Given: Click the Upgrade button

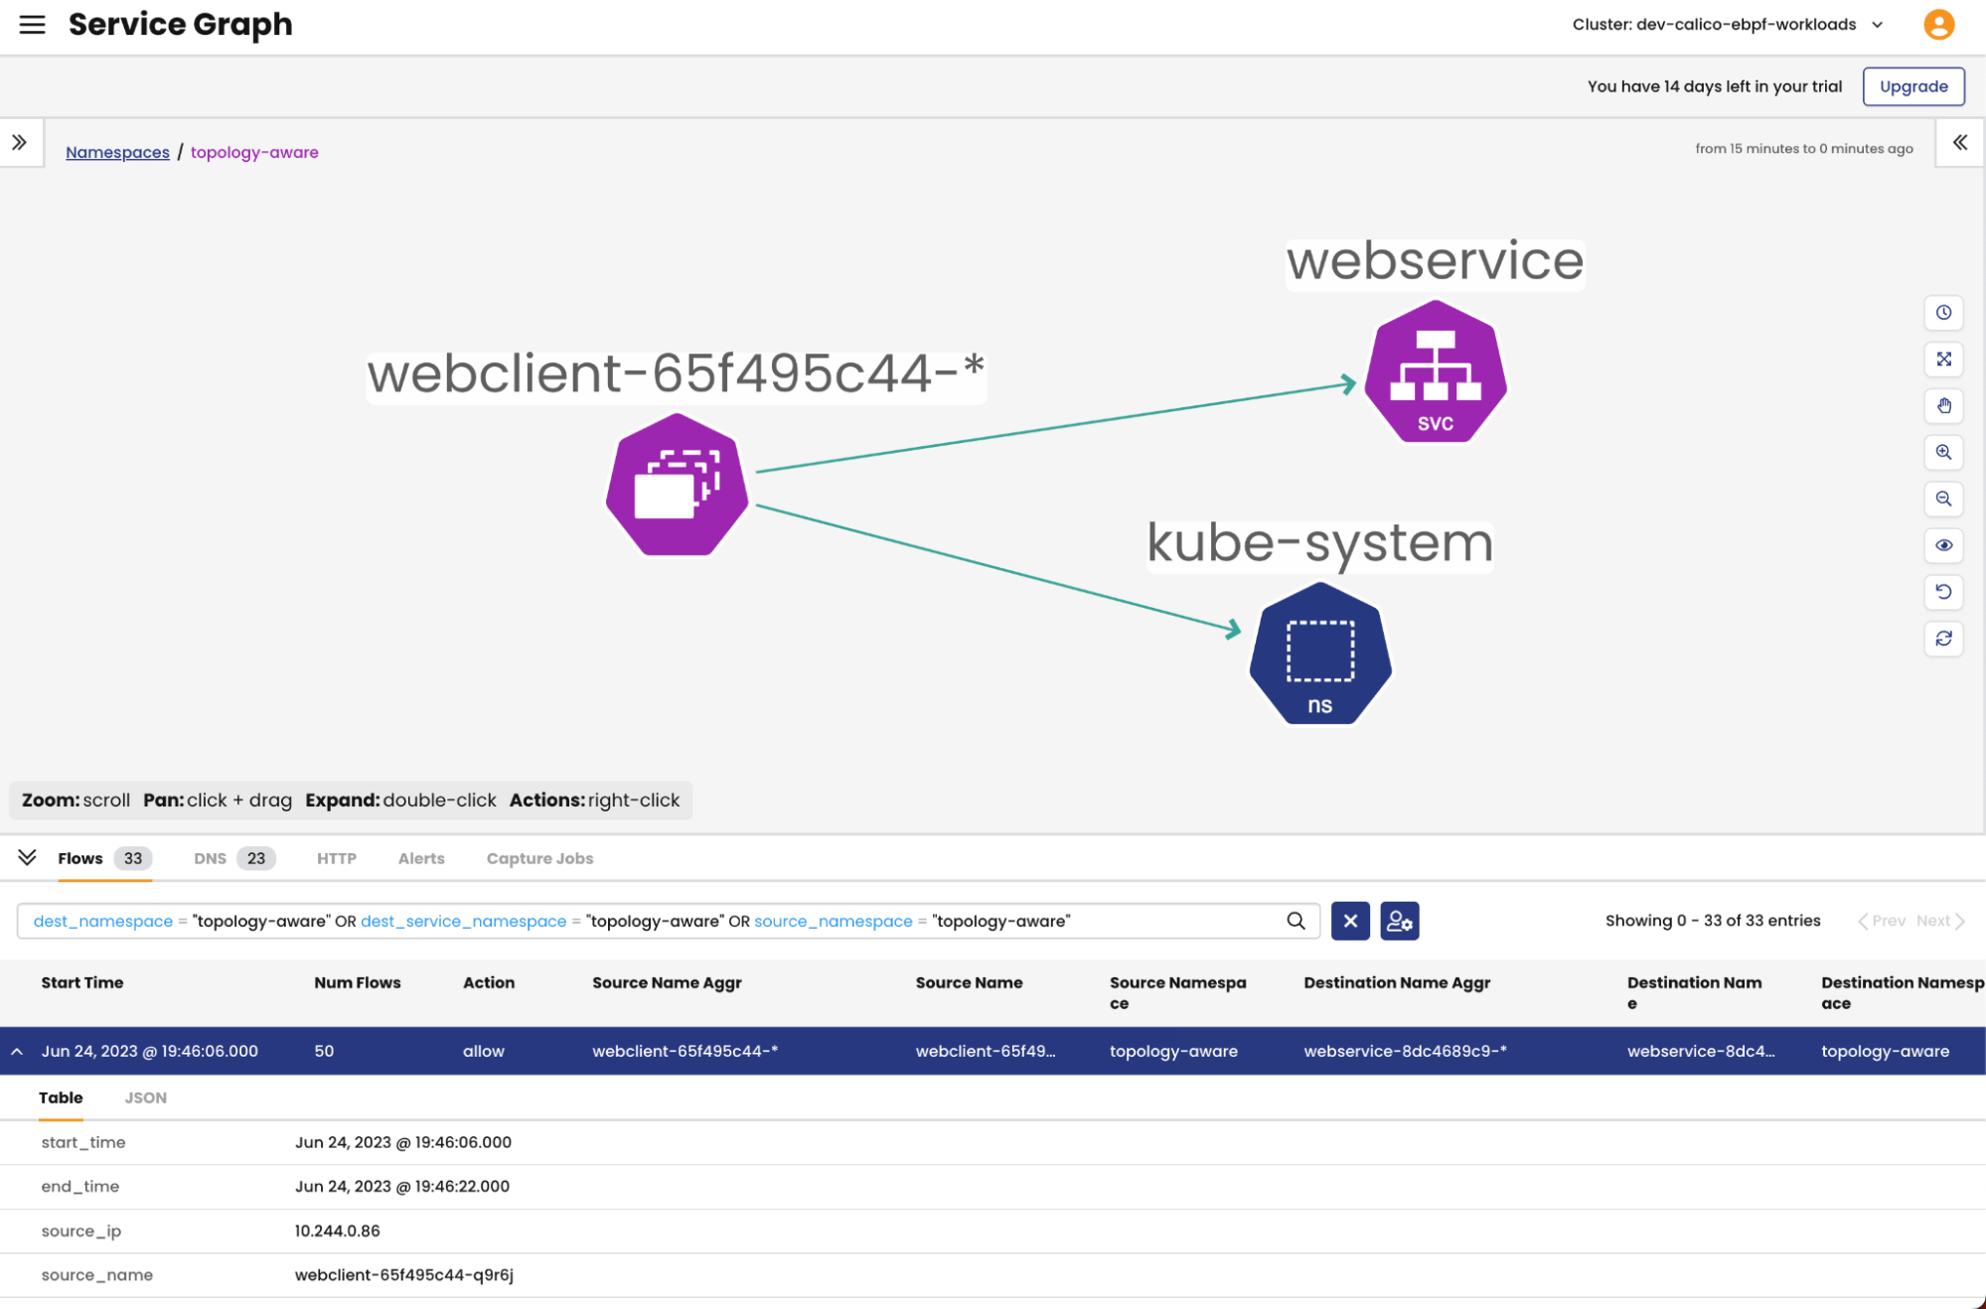Looking at the screenshot, I should (x=1913, y=86).
